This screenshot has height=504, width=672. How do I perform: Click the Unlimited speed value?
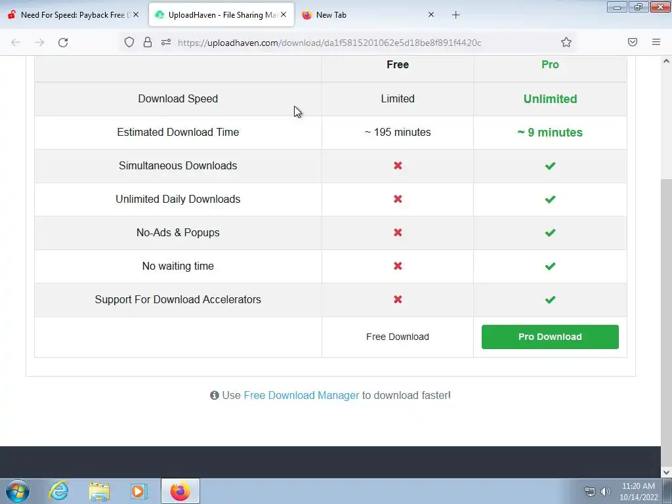pos(550,99)
